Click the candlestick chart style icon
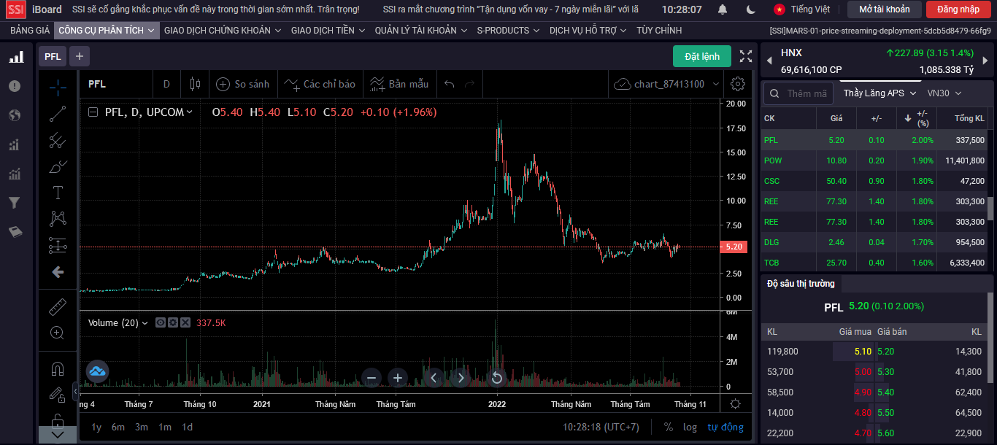997x445 pixels. 194,84
